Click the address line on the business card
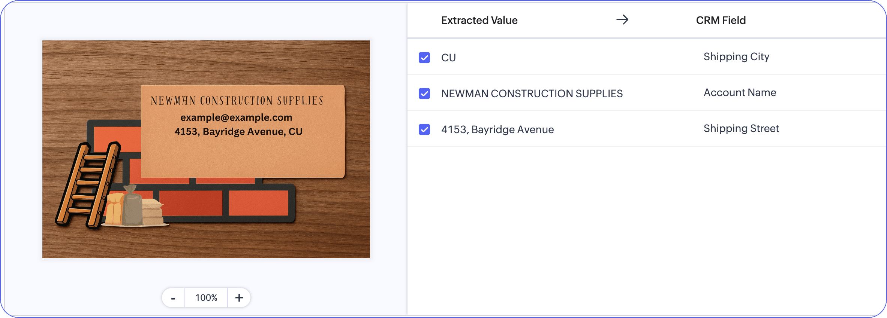Viewport: 887px width, 318px height. click(238, 132)
